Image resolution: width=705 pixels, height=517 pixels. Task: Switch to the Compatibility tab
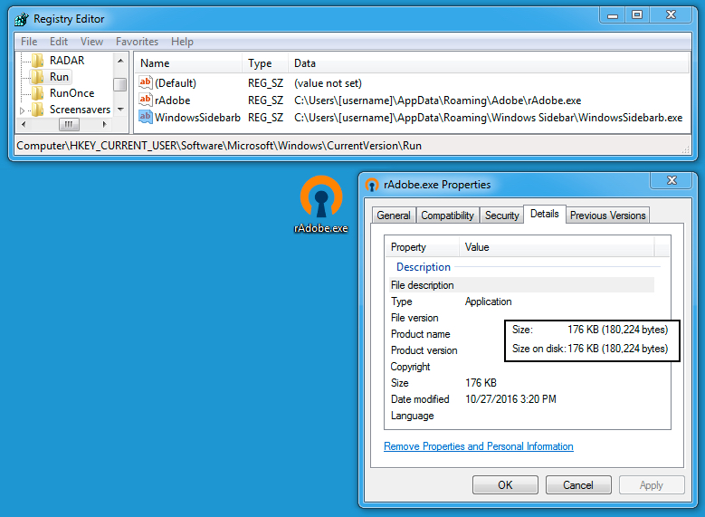(447, 215)
